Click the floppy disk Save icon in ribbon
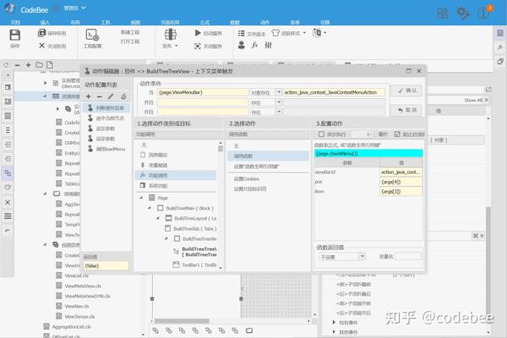 click(x=15, y=35)
